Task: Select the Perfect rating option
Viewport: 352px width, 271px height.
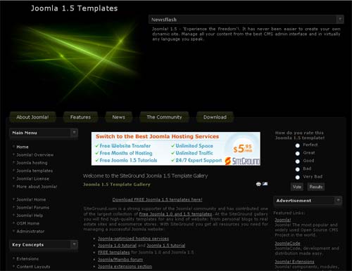Action: click(x=298, y=145)
